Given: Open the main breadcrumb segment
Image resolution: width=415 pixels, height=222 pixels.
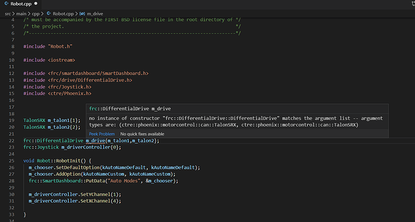Looking at the screenshot, I should pyautogui.click(x=21, y=14).
